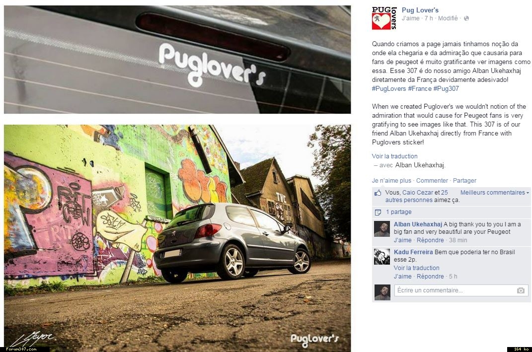Image resolution: width=532 pixels, height=352 pixels.
Task: Click the share icon beside 1 partage
Action: coord(378,212)
